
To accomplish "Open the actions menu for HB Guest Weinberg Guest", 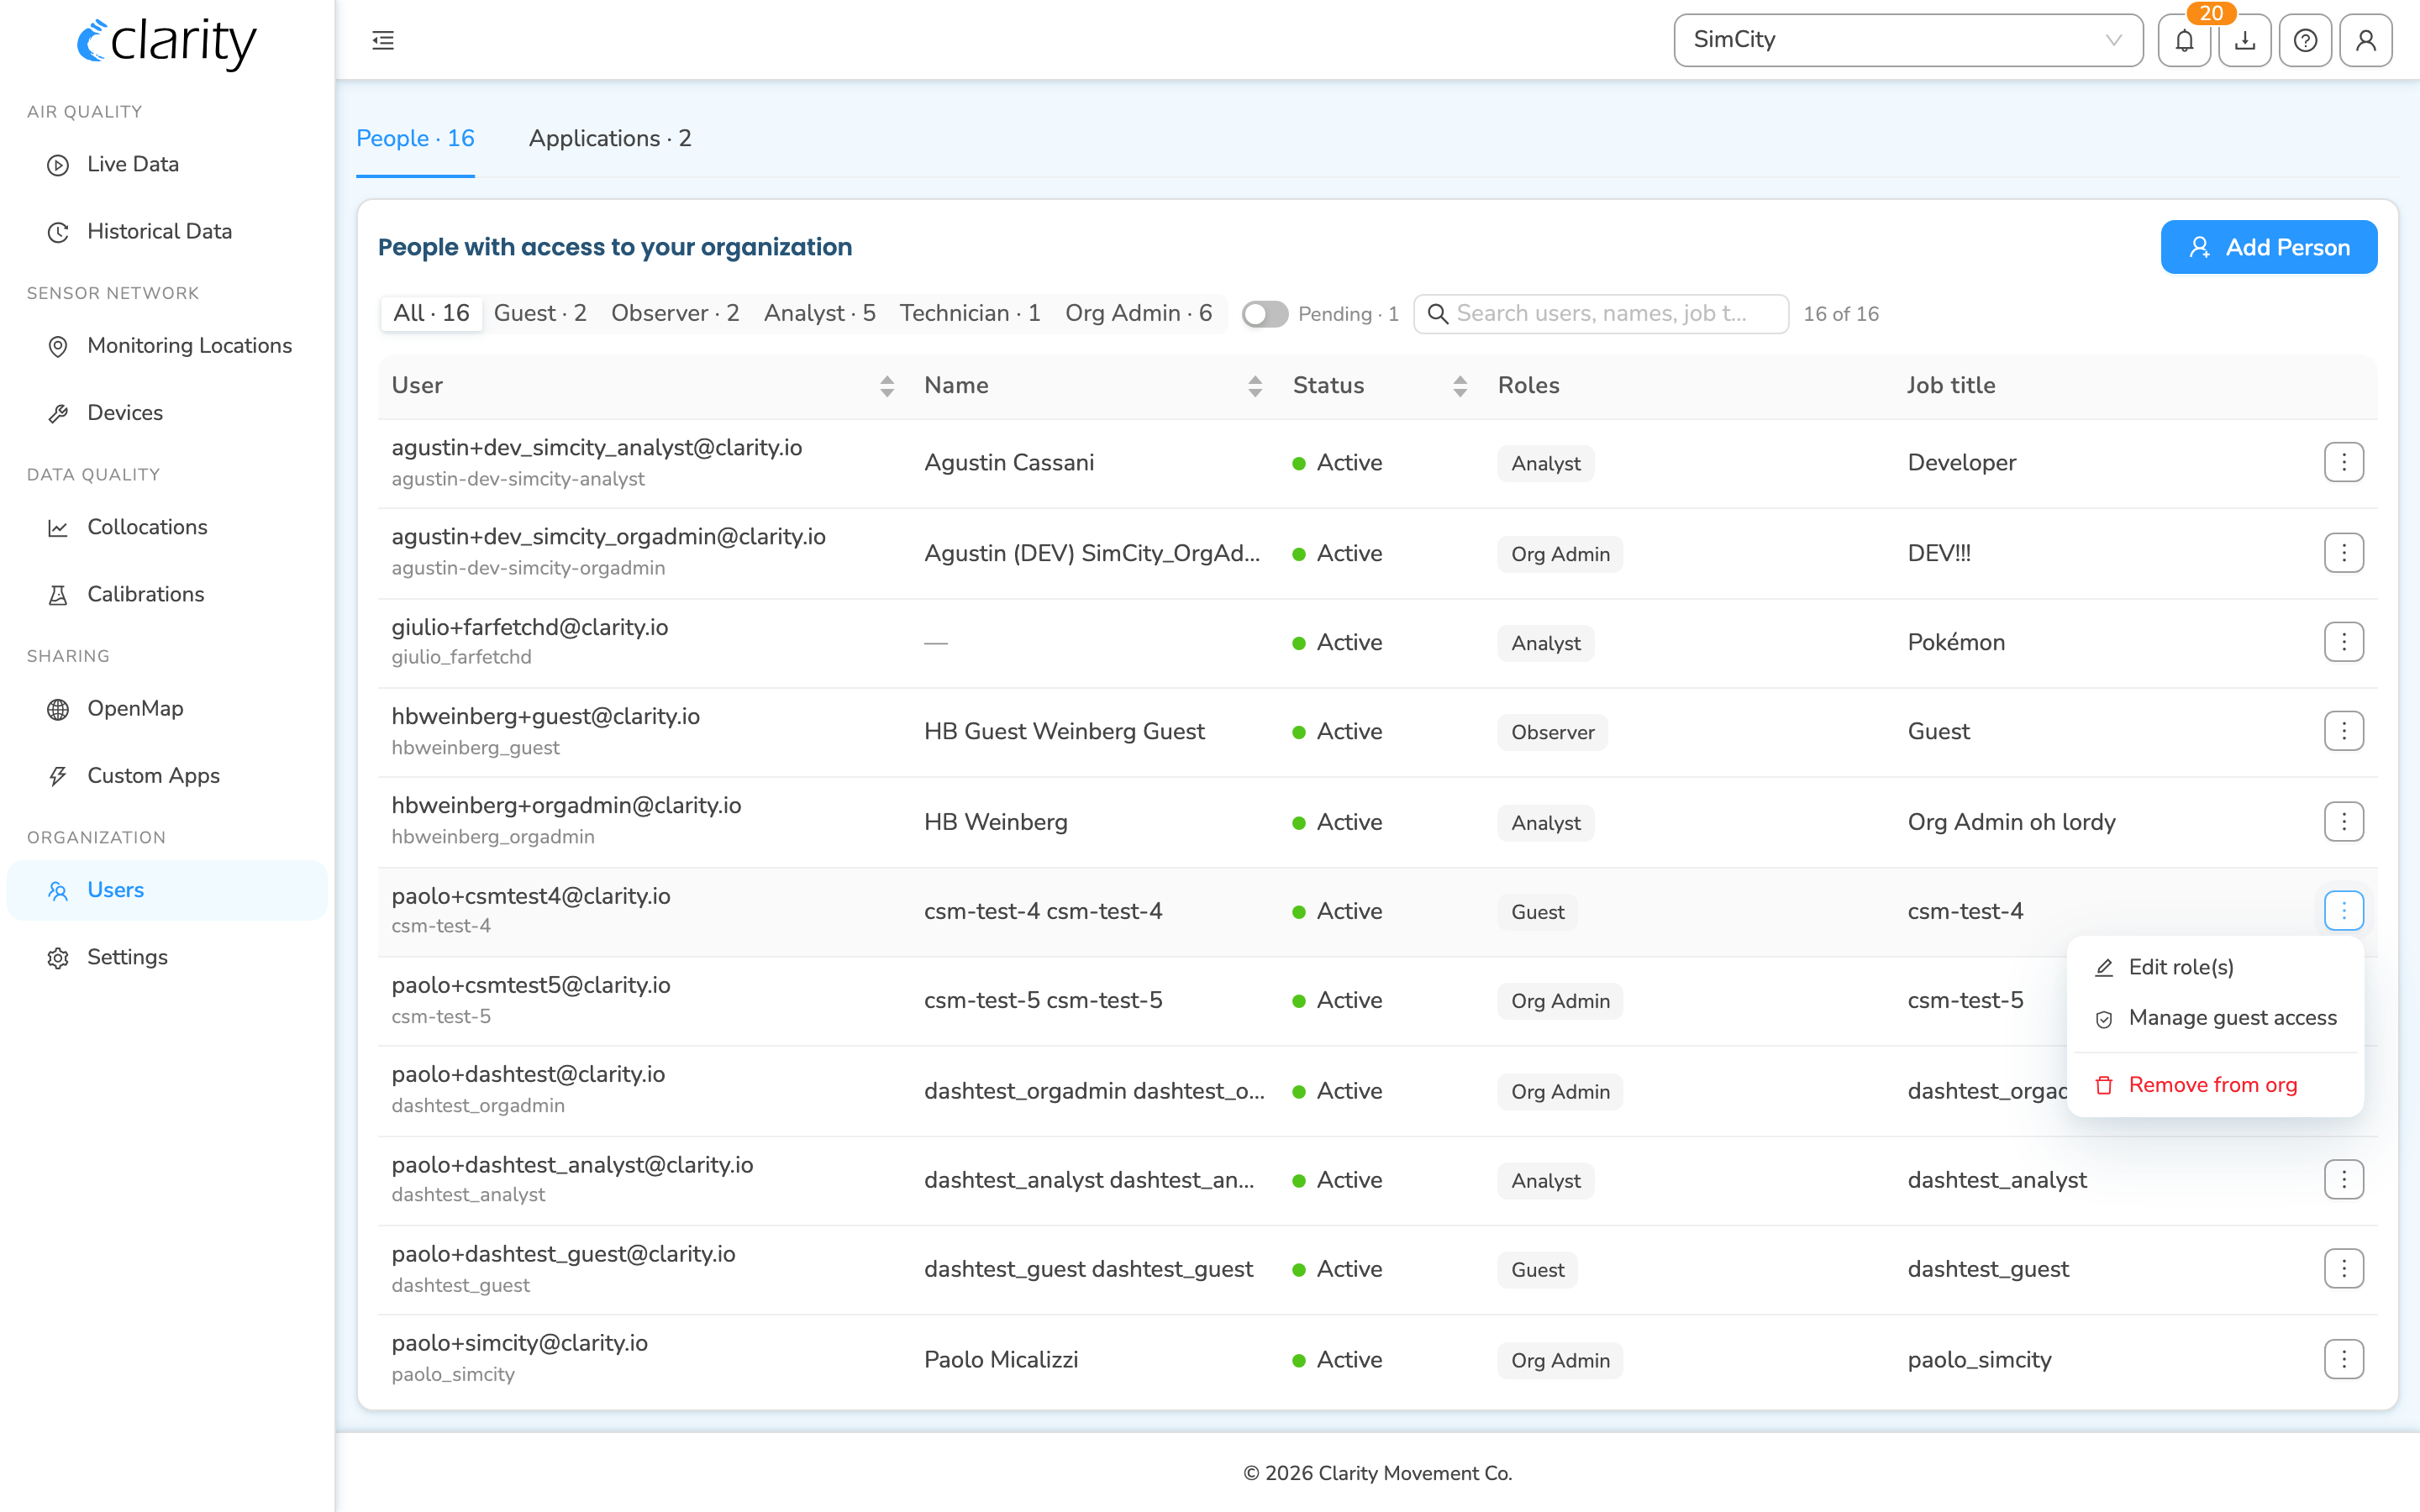I will point(2343,731).
